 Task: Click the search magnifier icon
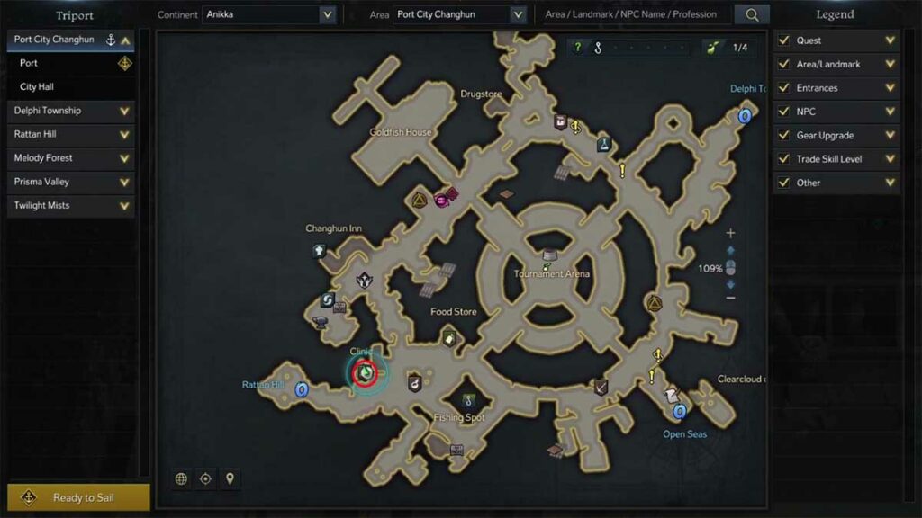click(752, 14)
